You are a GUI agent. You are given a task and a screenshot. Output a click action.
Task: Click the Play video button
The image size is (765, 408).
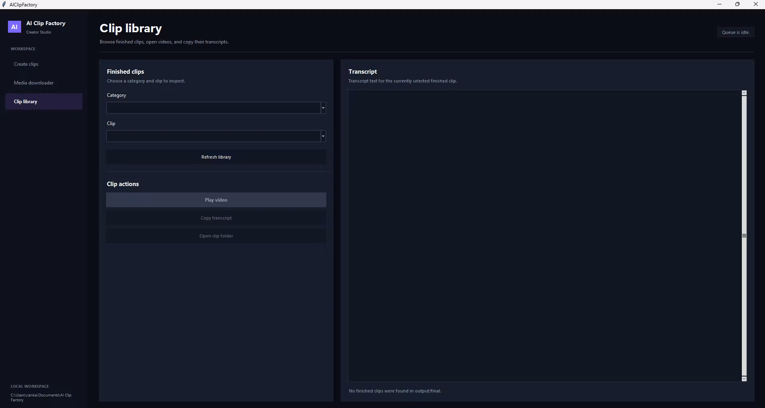(x=216, y=200)
